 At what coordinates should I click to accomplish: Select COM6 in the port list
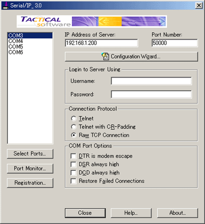pyautogui.click(x=30, y=52)
